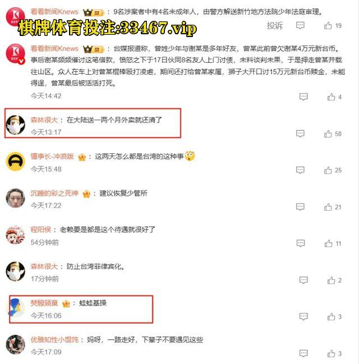
Task: Like 懂事长-冲浪版's comment with 25 likes
Action: click(328, 170)
